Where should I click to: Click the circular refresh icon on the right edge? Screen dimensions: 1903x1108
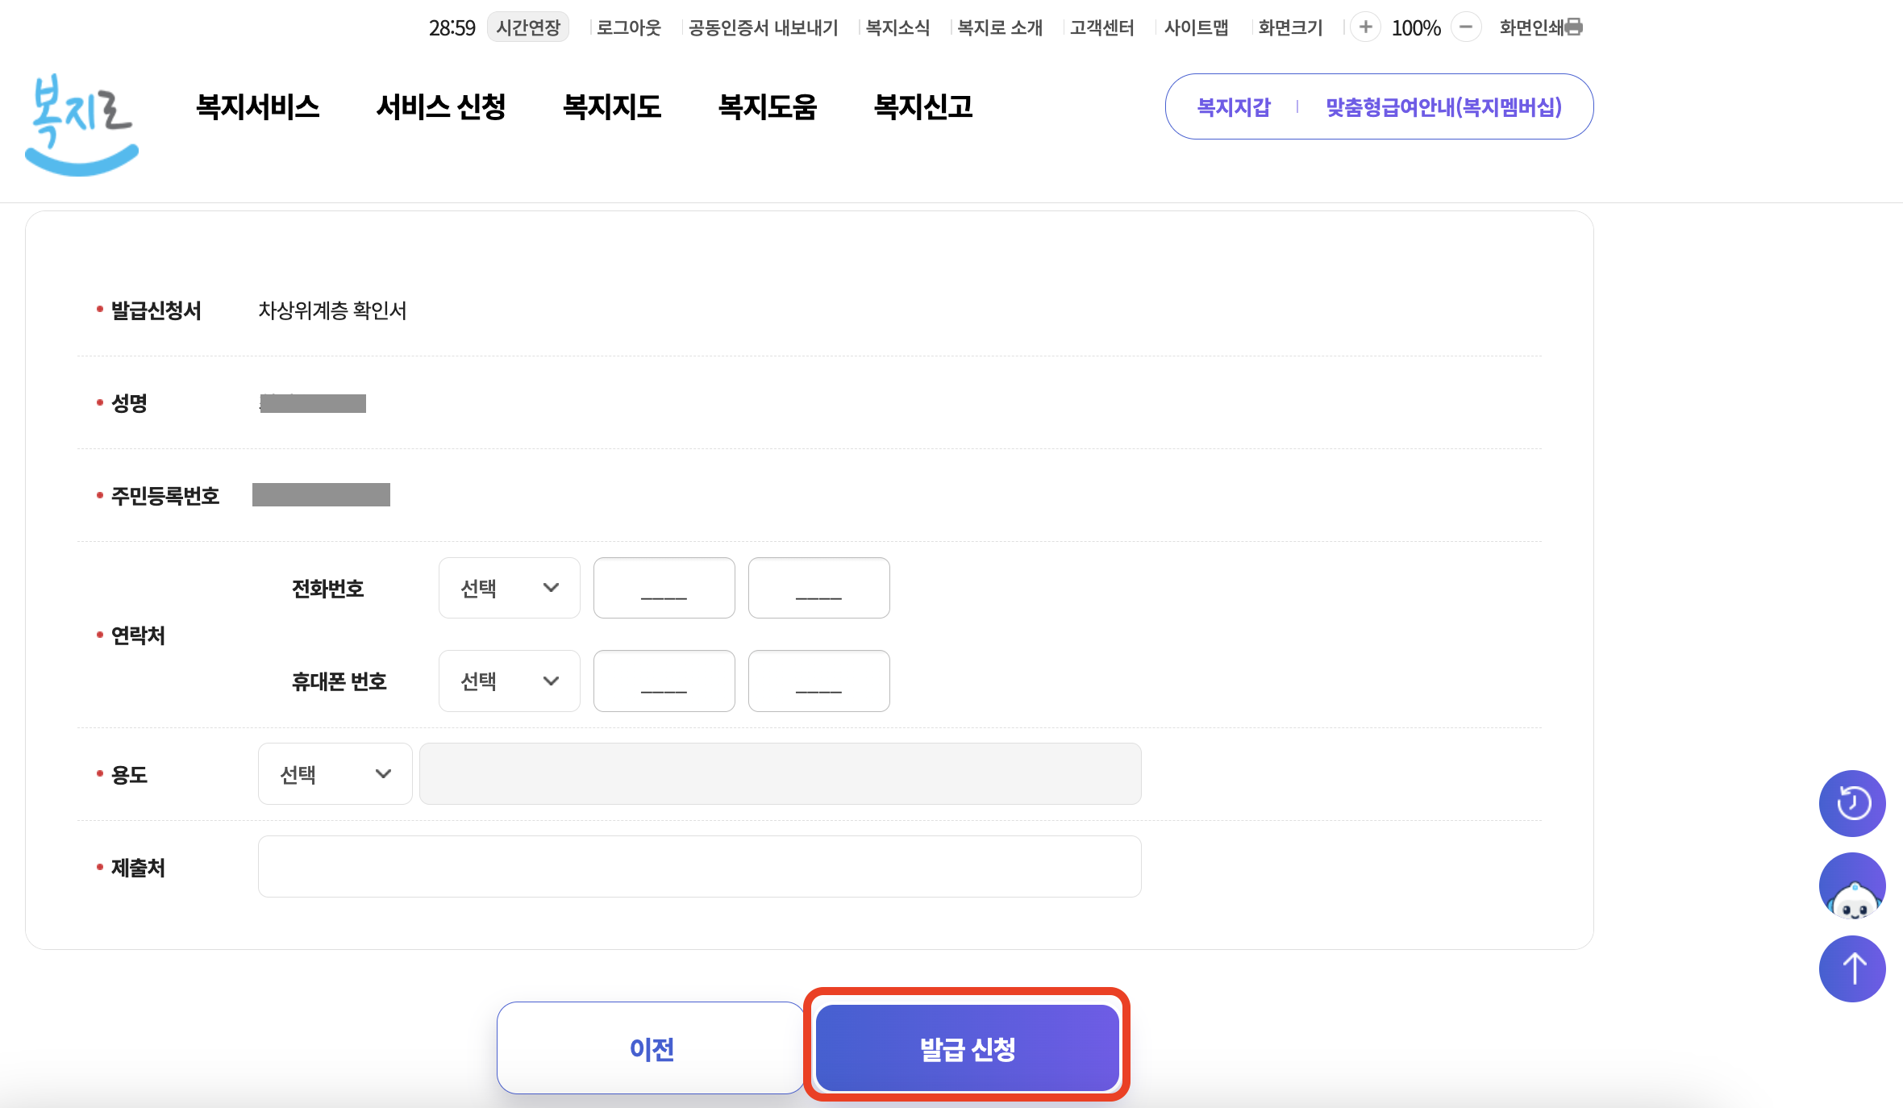click(x=1852, y=803)
